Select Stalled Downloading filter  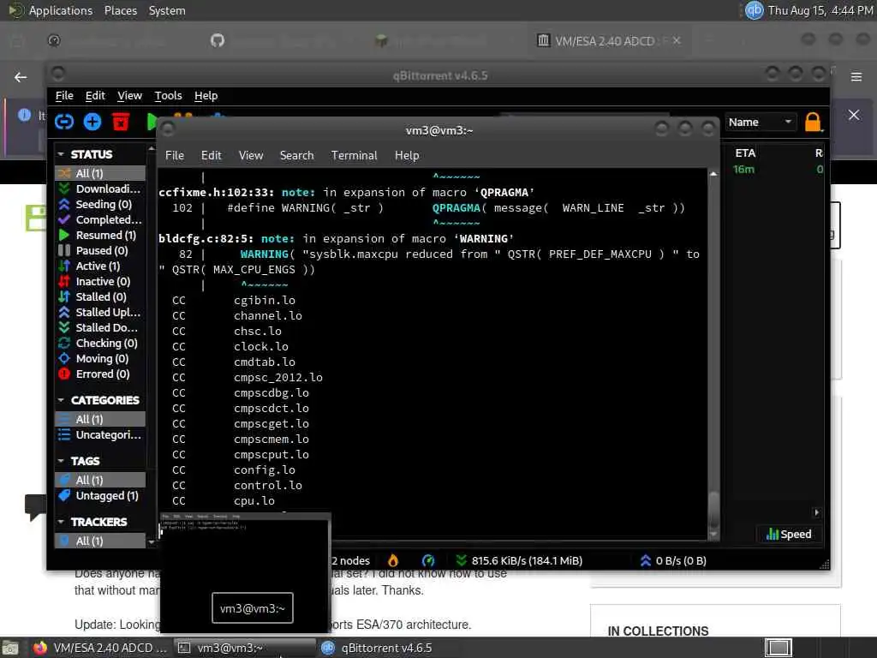click(x=101, y=327)
